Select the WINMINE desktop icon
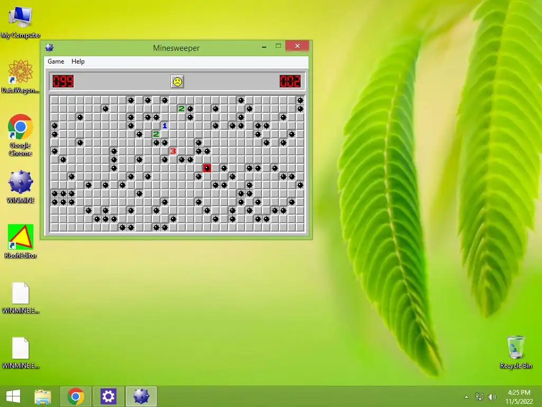 pos(21,186)
